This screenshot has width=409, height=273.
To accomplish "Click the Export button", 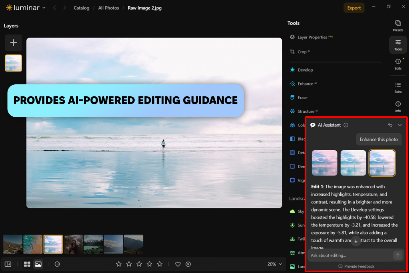I will pos(354,8).
